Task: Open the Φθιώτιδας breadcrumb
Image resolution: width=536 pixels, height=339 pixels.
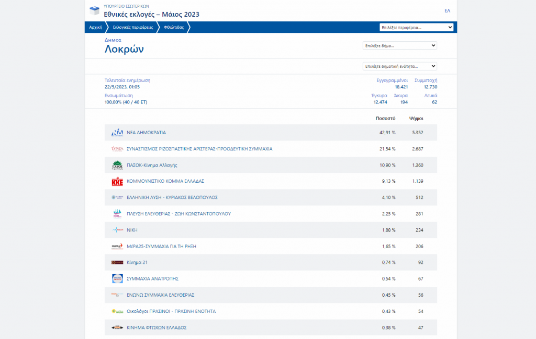Action: (x=174, y=27)
